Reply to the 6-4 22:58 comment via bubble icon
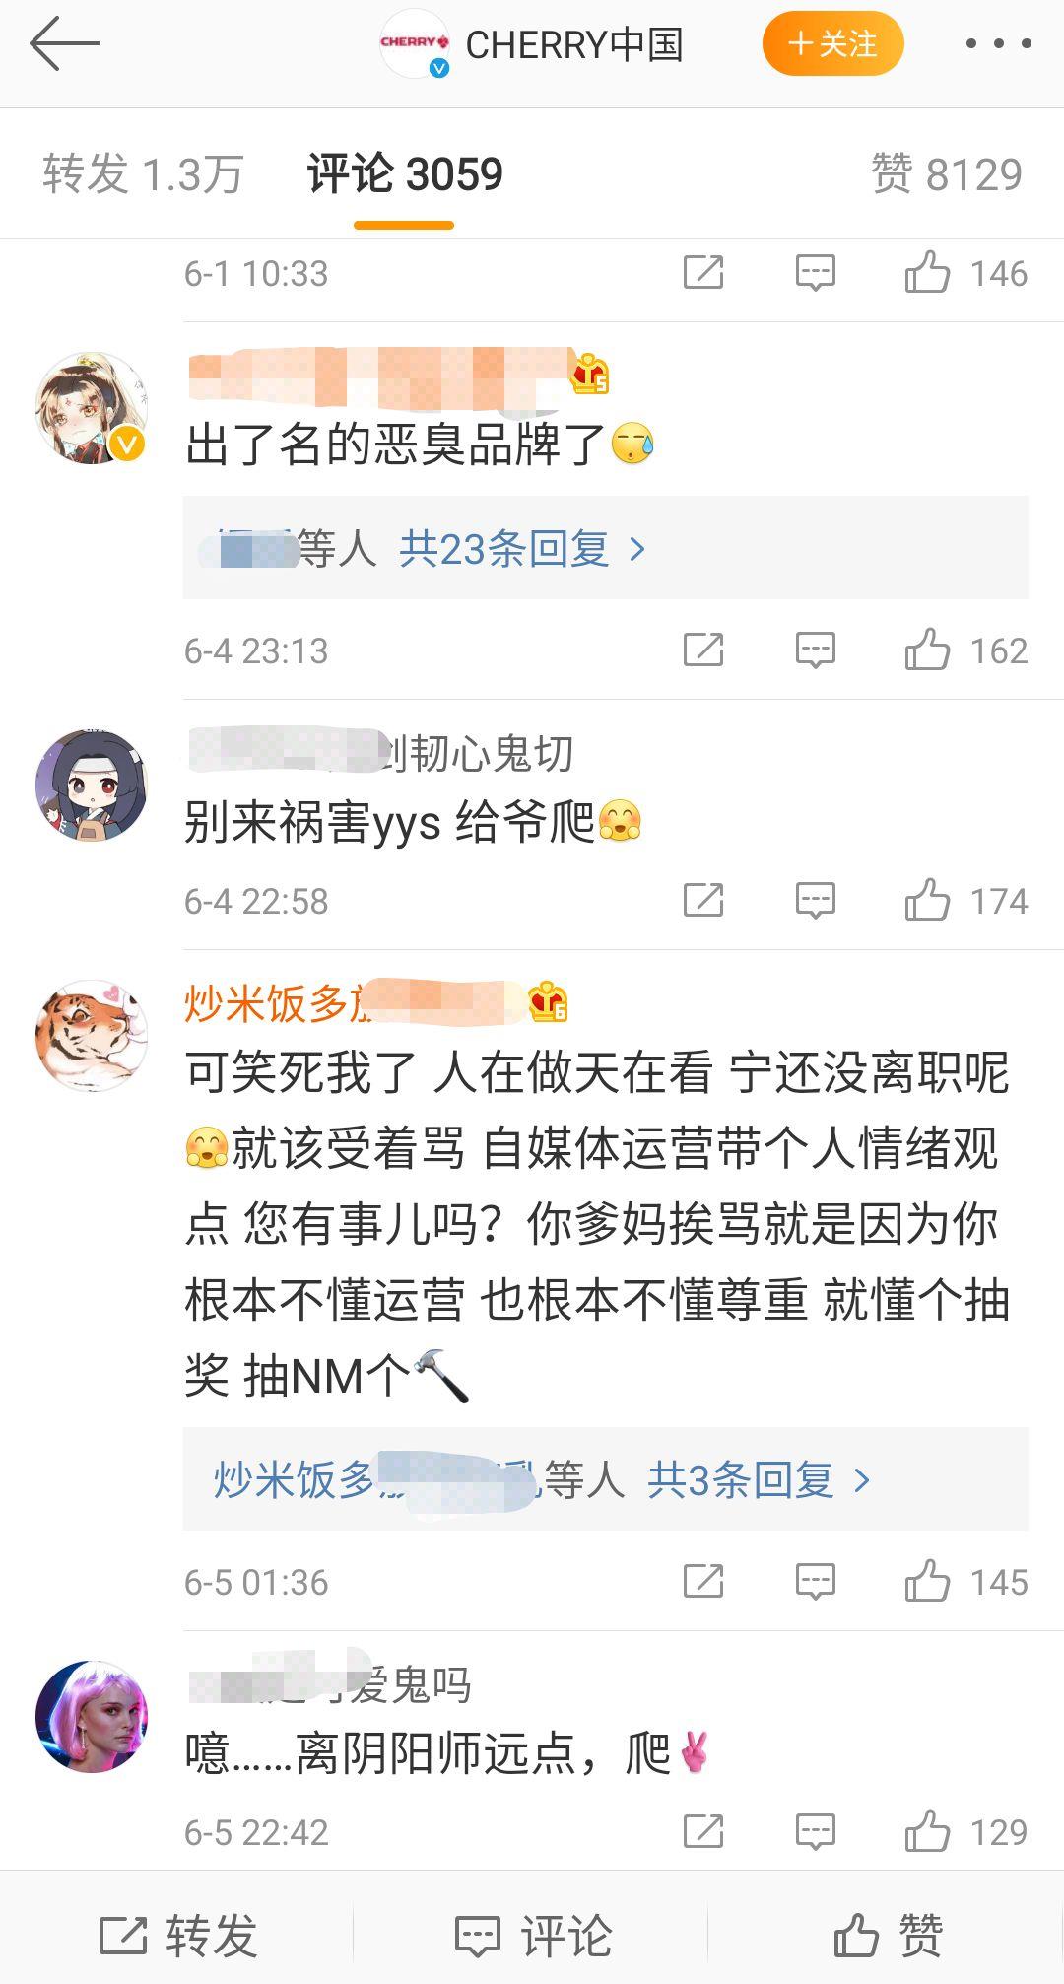 [x=816, y=901]
